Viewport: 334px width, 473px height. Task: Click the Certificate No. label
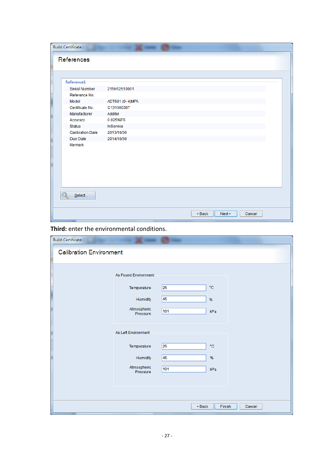[82, 108]
